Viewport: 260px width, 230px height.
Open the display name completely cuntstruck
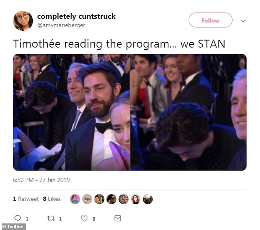tap(76, 16)
